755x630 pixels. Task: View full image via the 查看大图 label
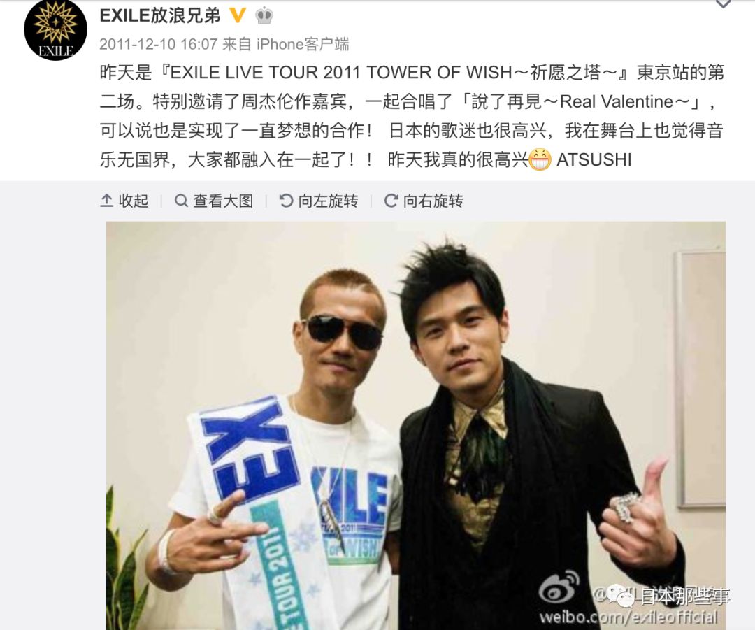coord(224,201)
